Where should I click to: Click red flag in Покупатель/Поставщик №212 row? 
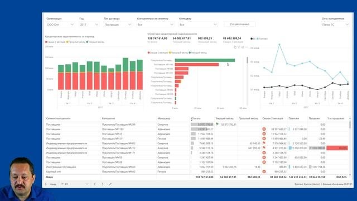264,148
